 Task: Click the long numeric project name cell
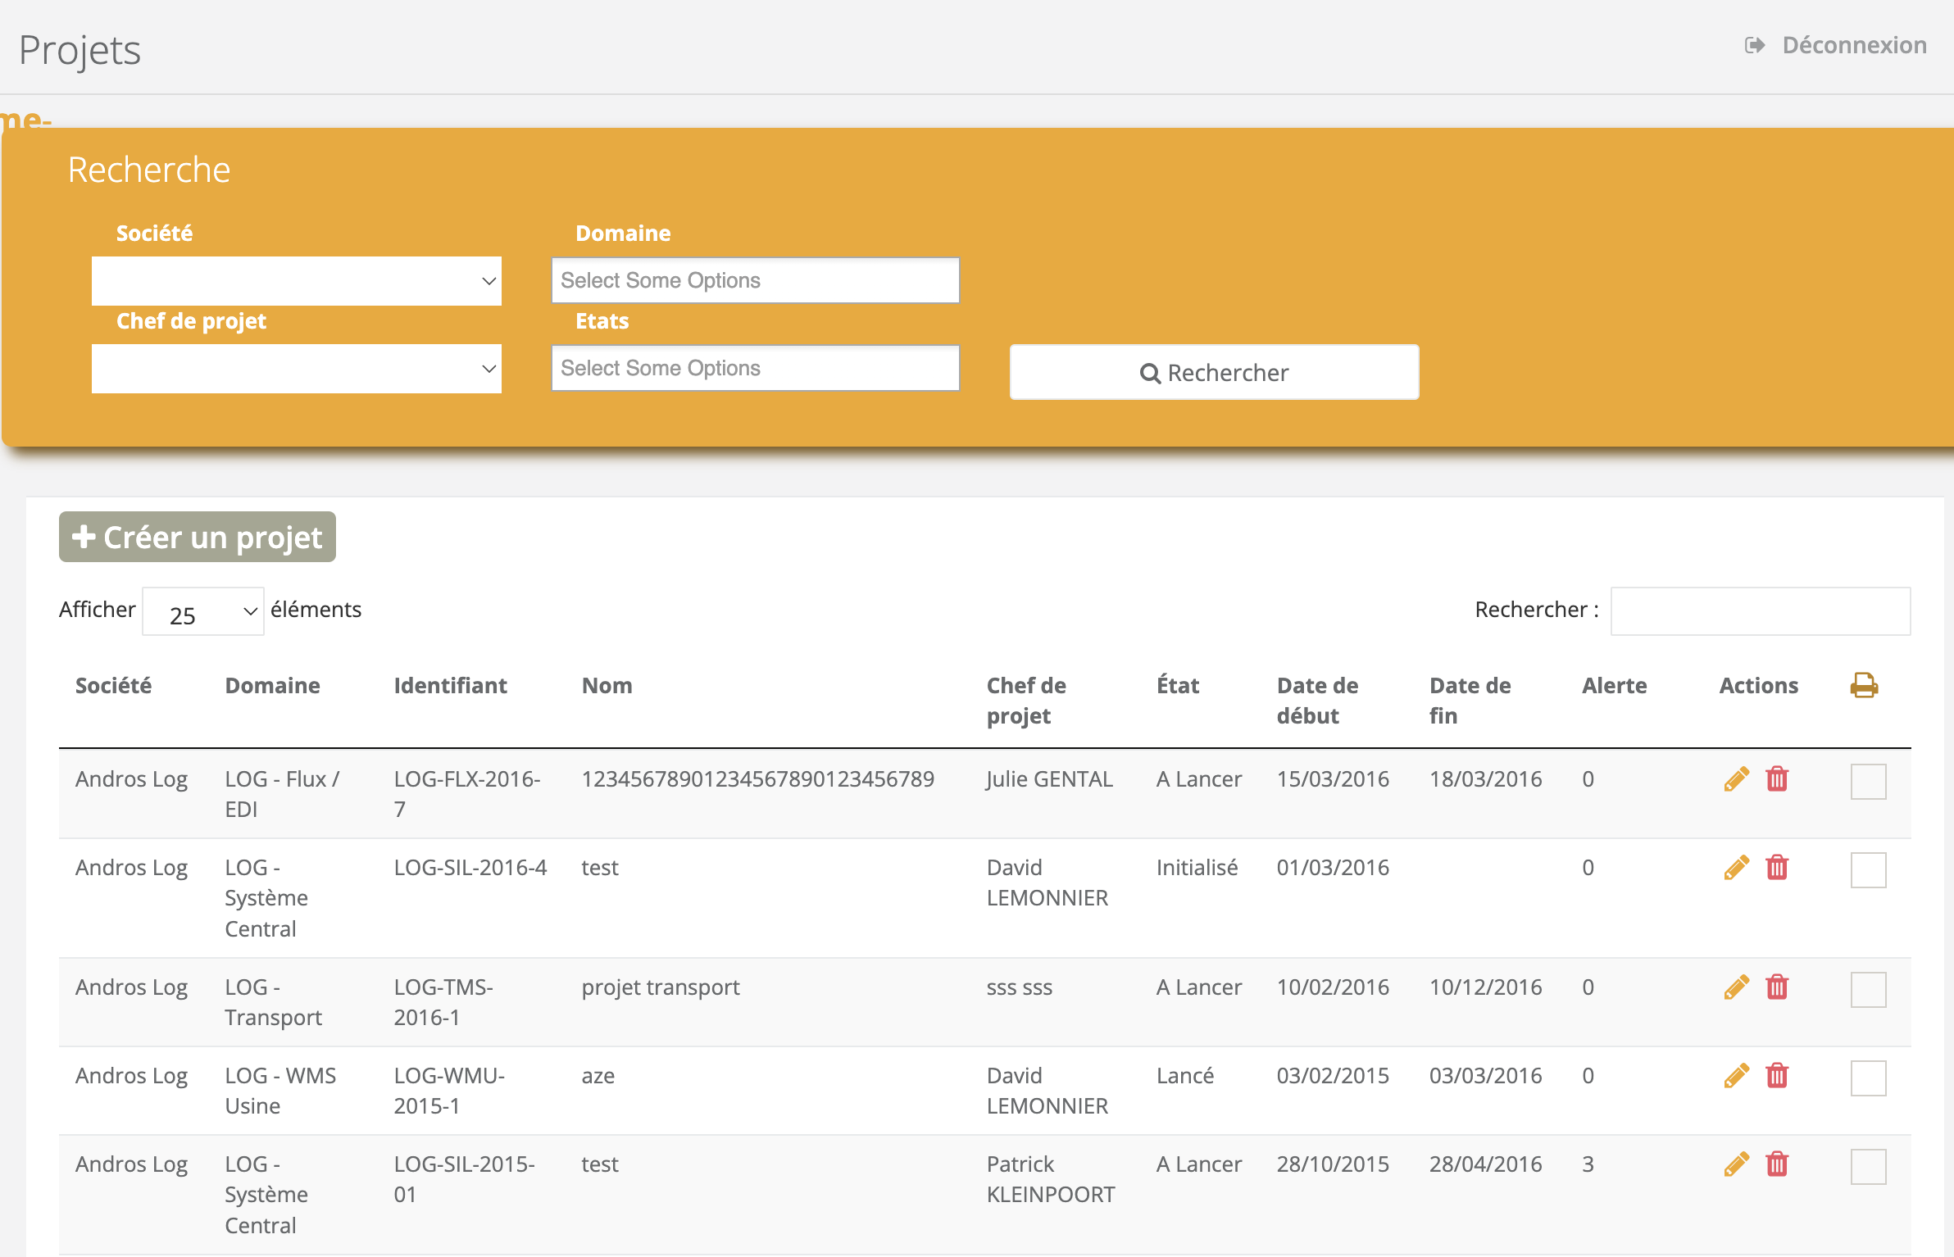pos(757,779)
